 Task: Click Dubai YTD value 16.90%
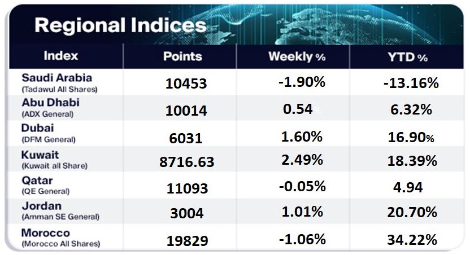[x=411, y=135]
